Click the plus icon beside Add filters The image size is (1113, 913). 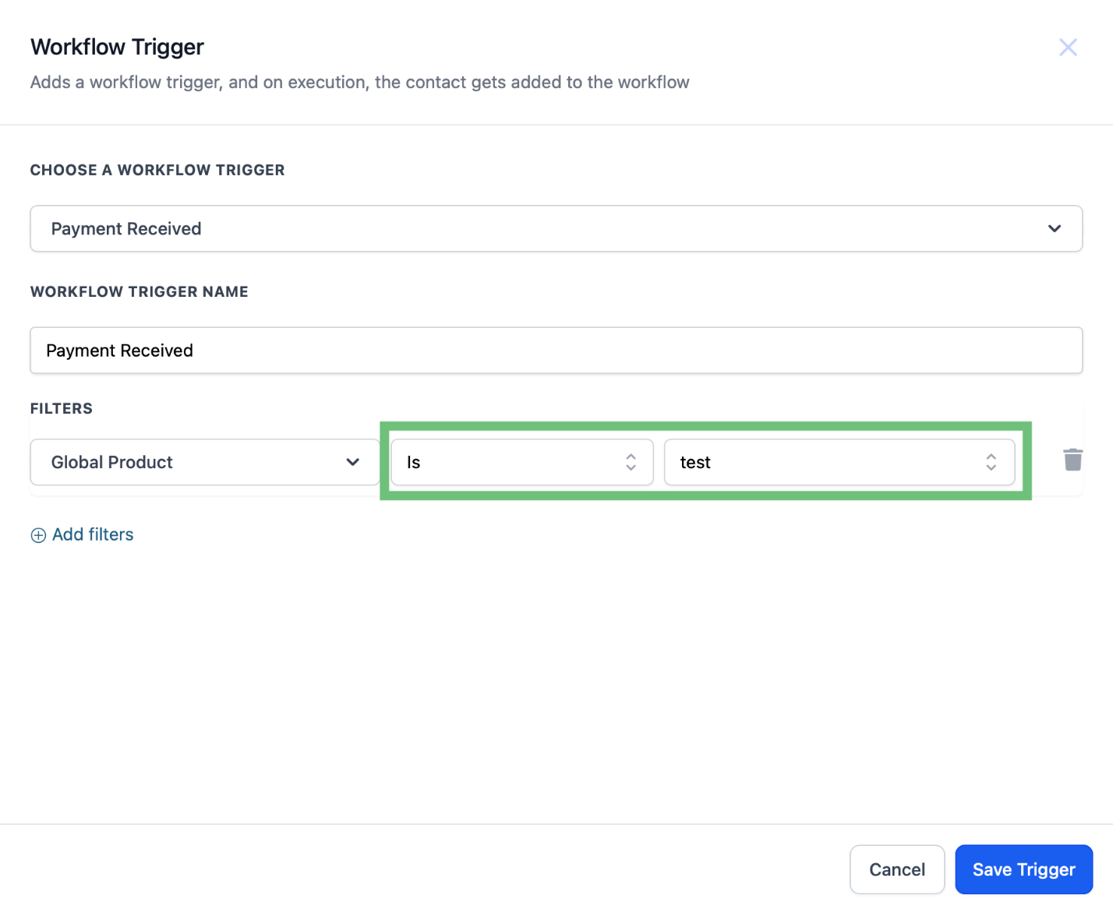pyautogui.click(x=38, y=535)
